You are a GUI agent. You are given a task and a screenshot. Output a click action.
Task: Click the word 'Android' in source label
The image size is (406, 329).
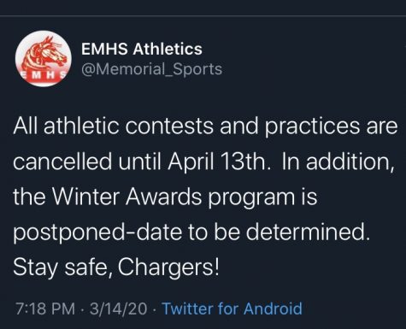(273, 308)
